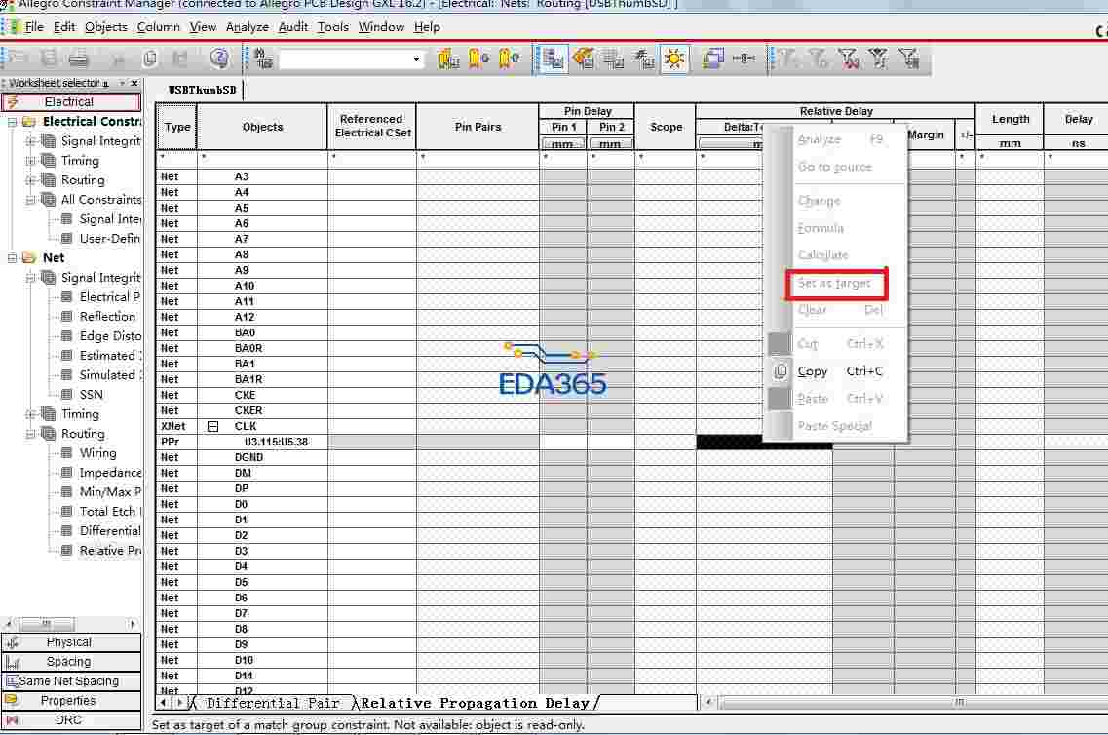The image size is (1108, 735).
Task: Select the SSN worksheet in the tree
Action: 92,395
